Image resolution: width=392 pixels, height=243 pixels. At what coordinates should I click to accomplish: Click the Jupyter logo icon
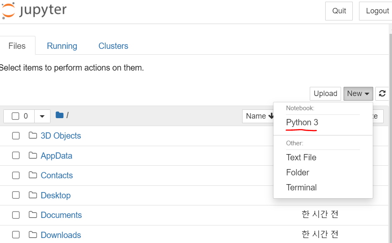pos(8,10)
